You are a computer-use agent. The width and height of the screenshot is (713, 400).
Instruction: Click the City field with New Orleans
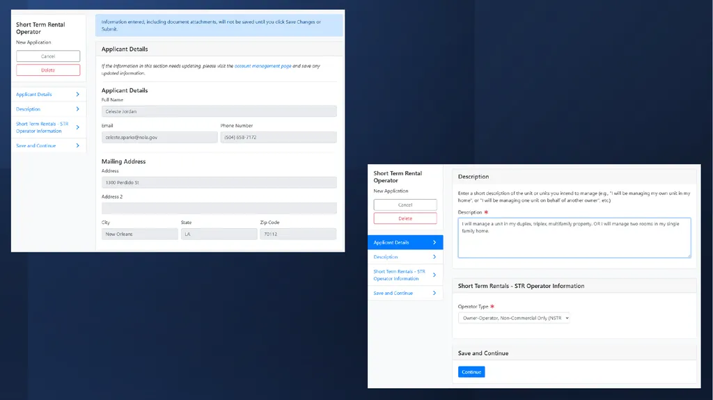[x=140, y=234]
